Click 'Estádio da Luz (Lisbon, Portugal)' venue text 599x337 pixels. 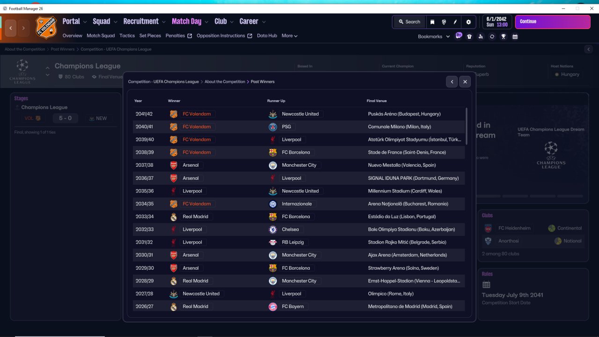click(x=402, y=217)
